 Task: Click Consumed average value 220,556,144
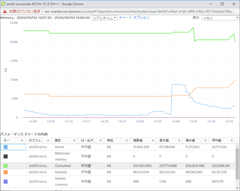[220, 166]
